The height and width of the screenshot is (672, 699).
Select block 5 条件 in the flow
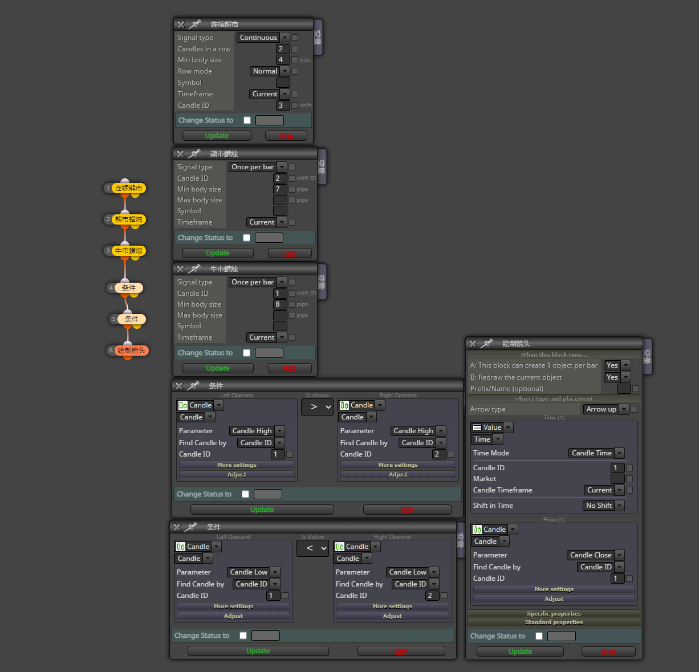pos(132,319)
